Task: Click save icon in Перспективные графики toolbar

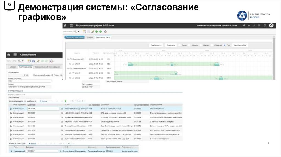Action: 89,32
